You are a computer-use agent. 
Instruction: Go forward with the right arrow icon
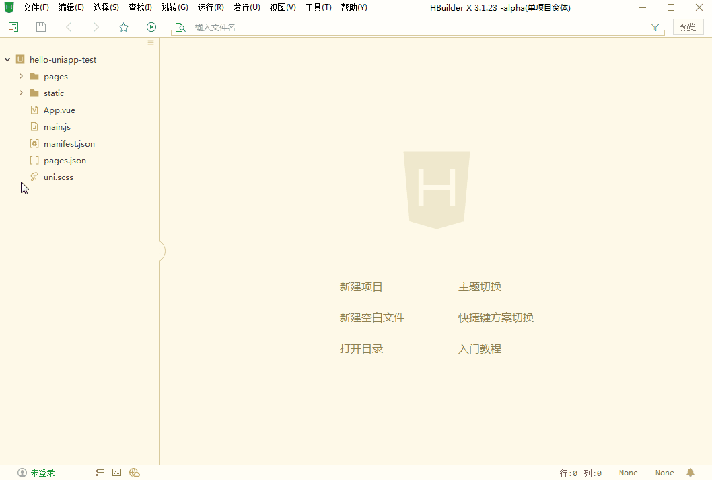pos(96,27)
